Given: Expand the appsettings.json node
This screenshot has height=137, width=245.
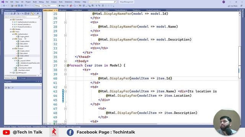Looking at the screenshot, I should click(x=10, y=73).
